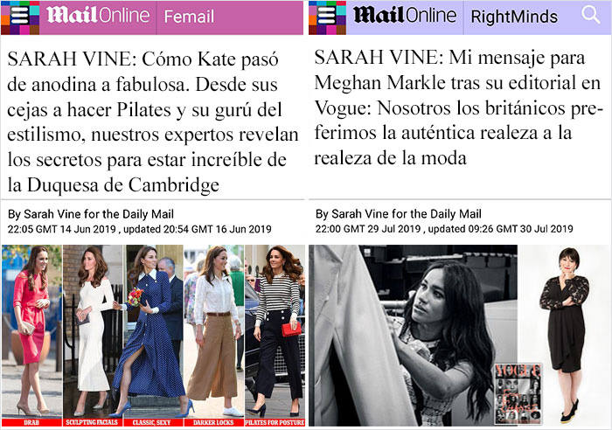
Task: Click Sarah Vine byline under Meghan article
Action: pos(398,214)
